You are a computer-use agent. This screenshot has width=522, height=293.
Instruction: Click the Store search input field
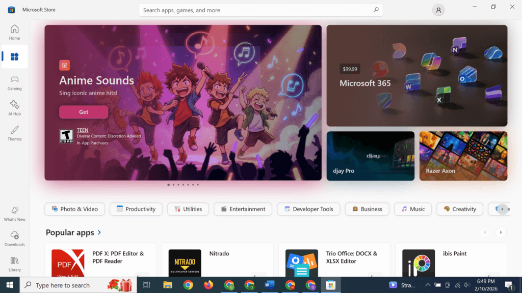click(x=261, y=10)
